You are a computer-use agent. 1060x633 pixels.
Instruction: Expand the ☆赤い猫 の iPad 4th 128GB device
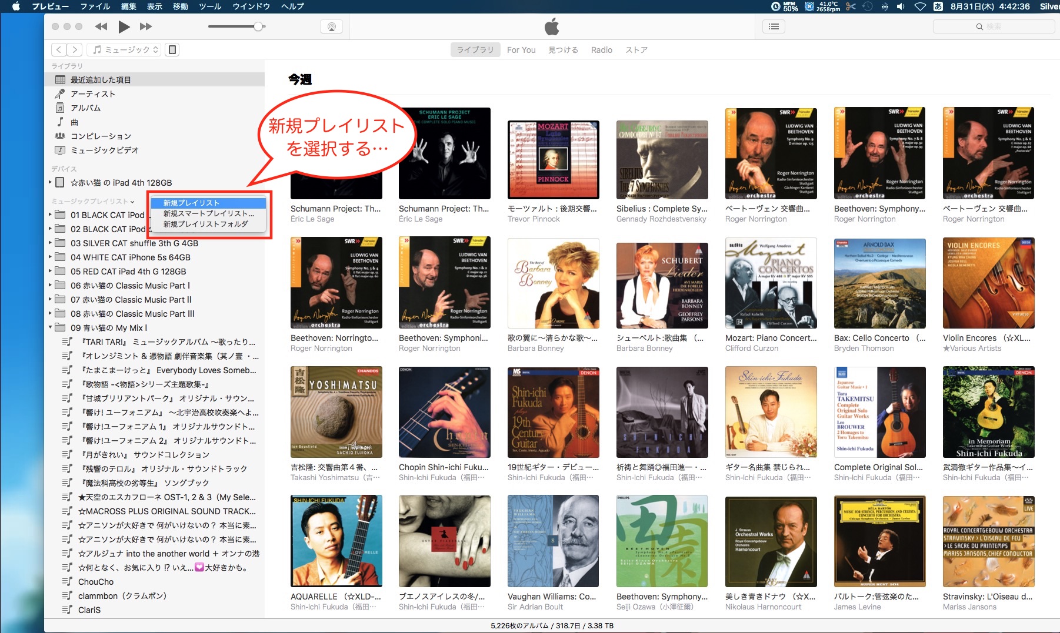tap(50, 183)
